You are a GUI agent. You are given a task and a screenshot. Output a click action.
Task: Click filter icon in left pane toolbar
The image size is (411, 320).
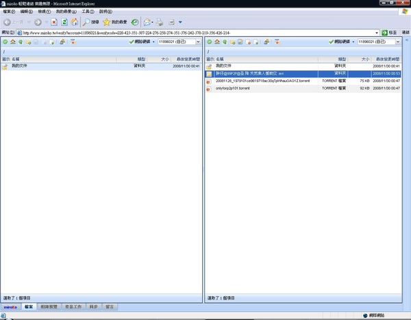coord(73,42)
